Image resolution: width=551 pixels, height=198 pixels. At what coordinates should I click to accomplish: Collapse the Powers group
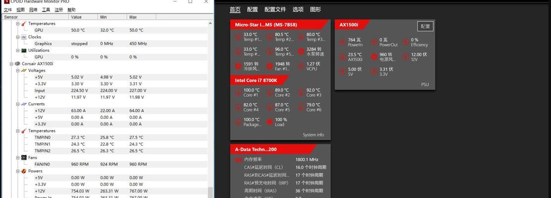pos(17,171)
